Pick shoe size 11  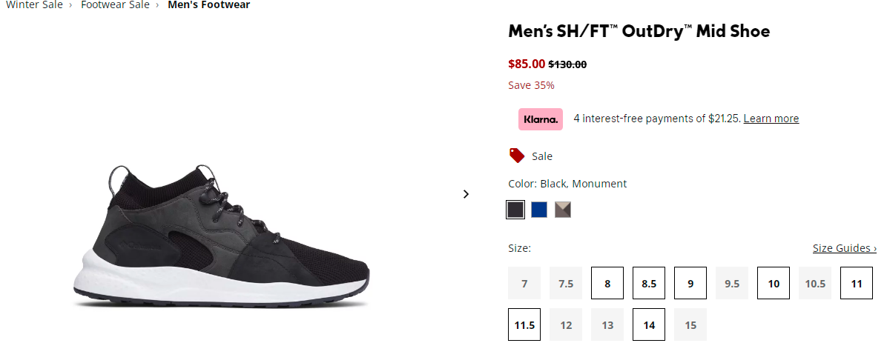[857, 283]
